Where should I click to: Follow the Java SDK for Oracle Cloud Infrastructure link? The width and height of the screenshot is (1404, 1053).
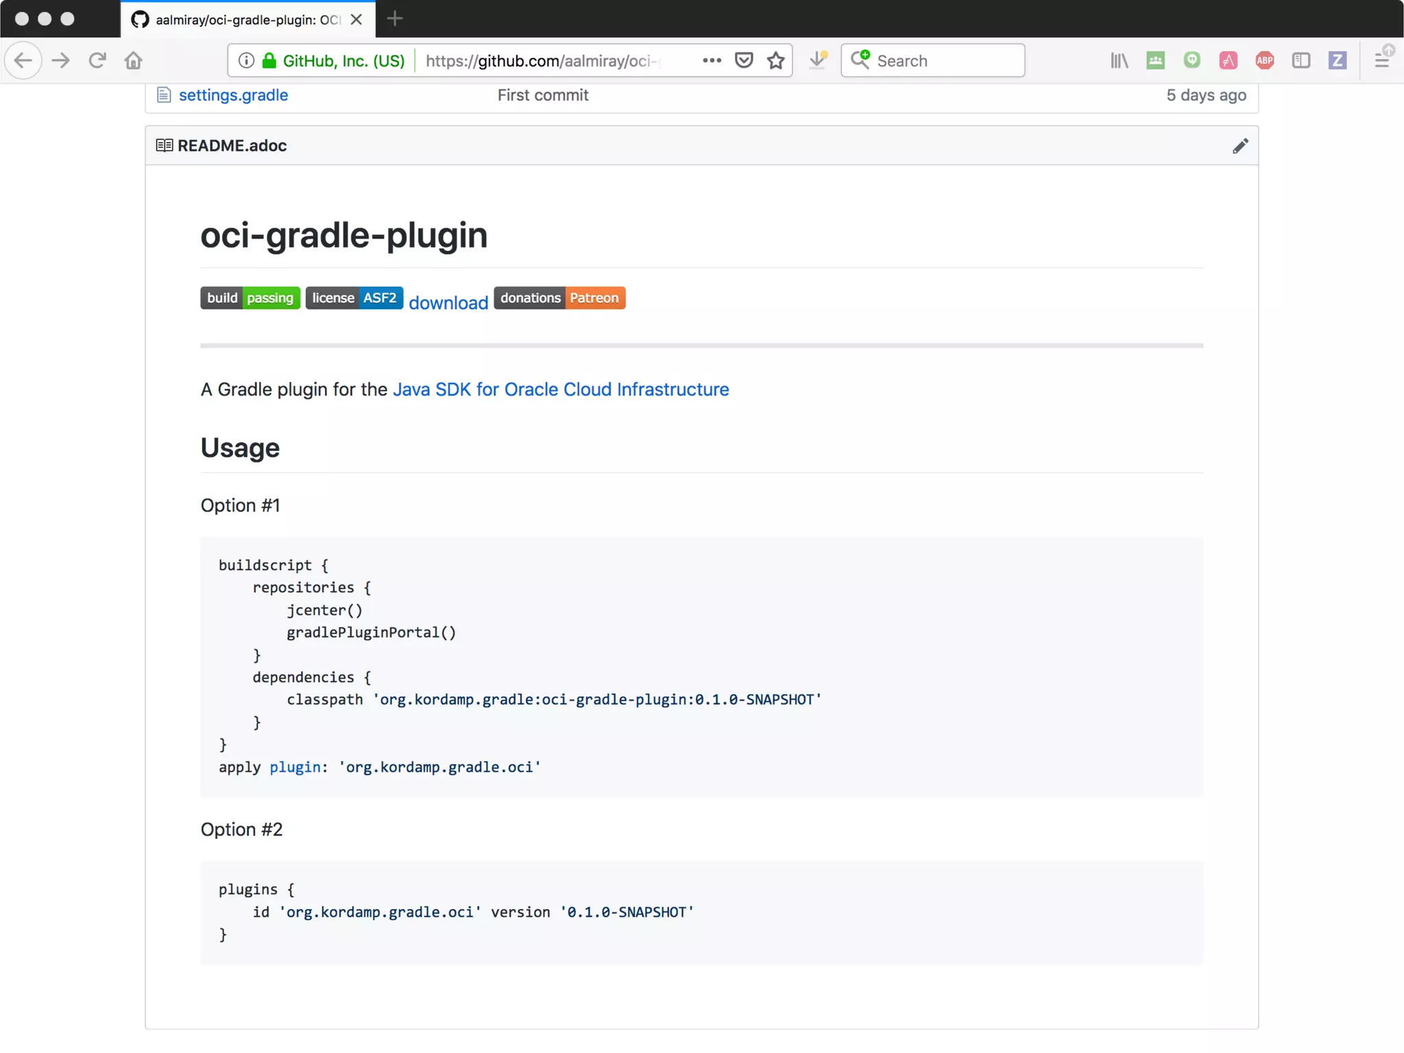click(560, 389)
